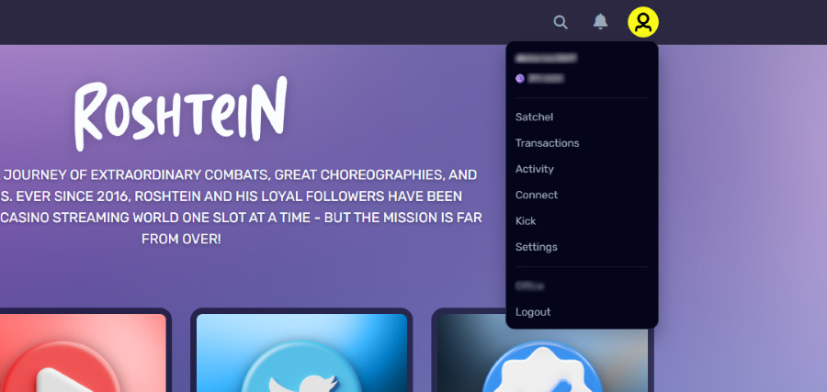Open the notifications bell icon
This screenshot has width=827, height=392.
click(x=600, y=22)
